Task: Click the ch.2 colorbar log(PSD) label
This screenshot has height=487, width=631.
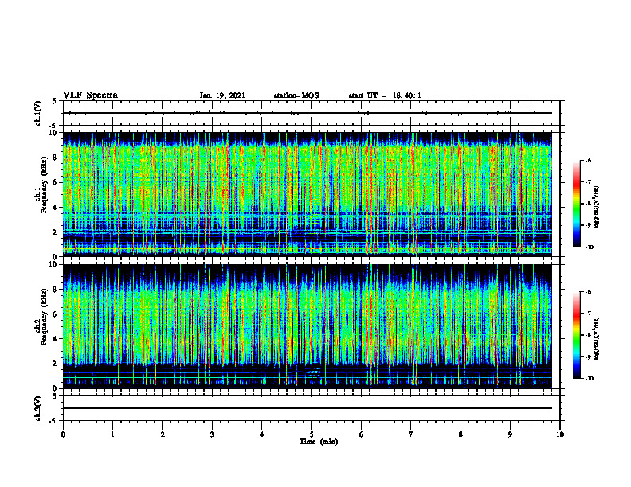Action: (x=598, y=338)
